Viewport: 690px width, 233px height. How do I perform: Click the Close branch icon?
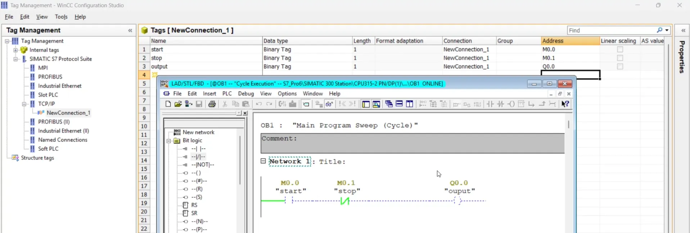(542, 104)
